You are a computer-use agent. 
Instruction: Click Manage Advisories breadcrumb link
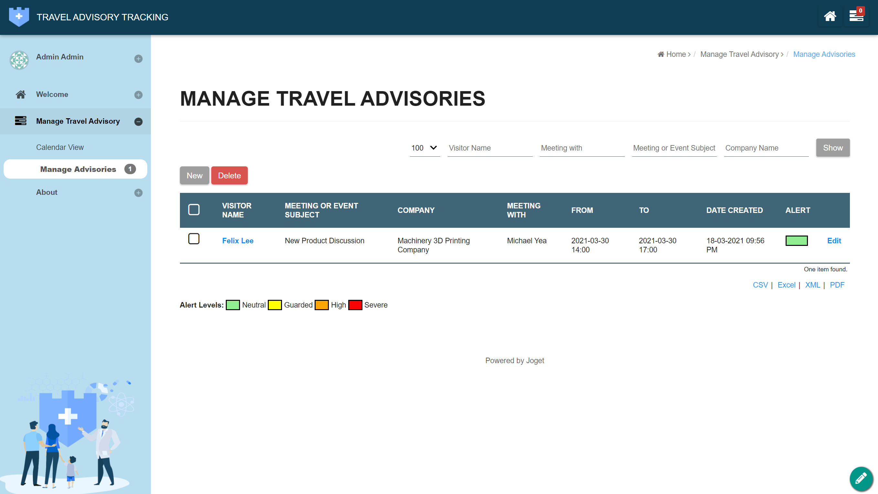coord(824,54)
